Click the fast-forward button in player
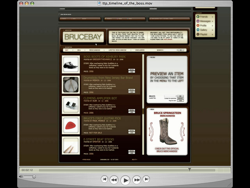This screenshot has height=188, width=250. [x=137, y=180]
